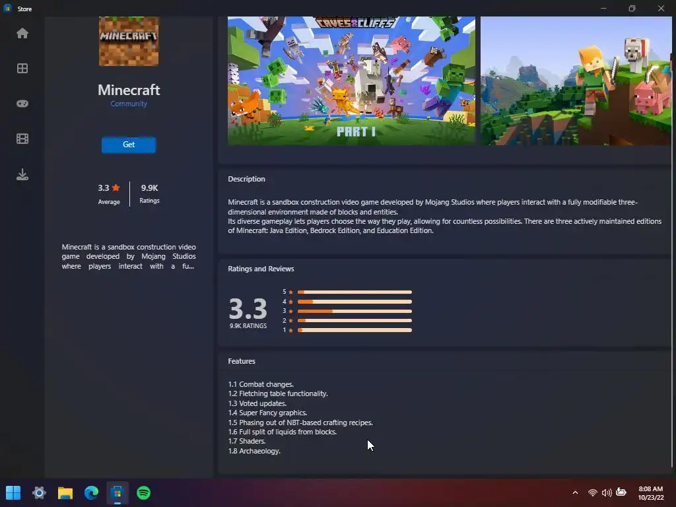Show hidden system tray icons
Viewport: 676px width, 507px height.
pyautogui.click(x=575, y=492)
